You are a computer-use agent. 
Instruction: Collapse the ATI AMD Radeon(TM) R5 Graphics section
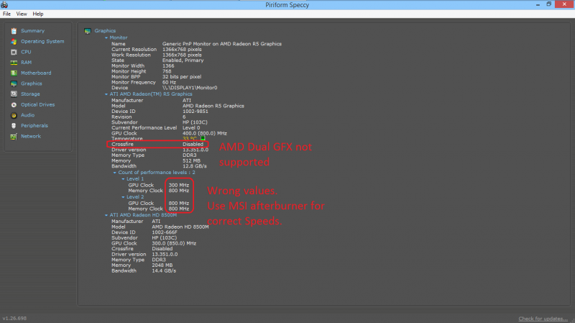pos(106,94)
